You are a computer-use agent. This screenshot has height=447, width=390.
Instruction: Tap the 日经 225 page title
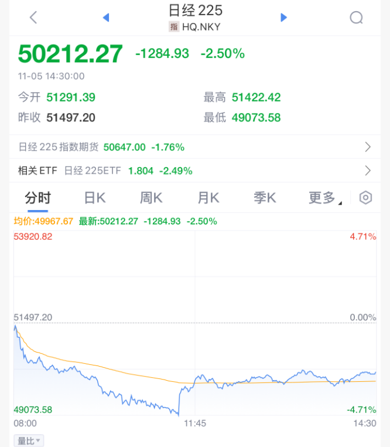click(x=195, y=11)
